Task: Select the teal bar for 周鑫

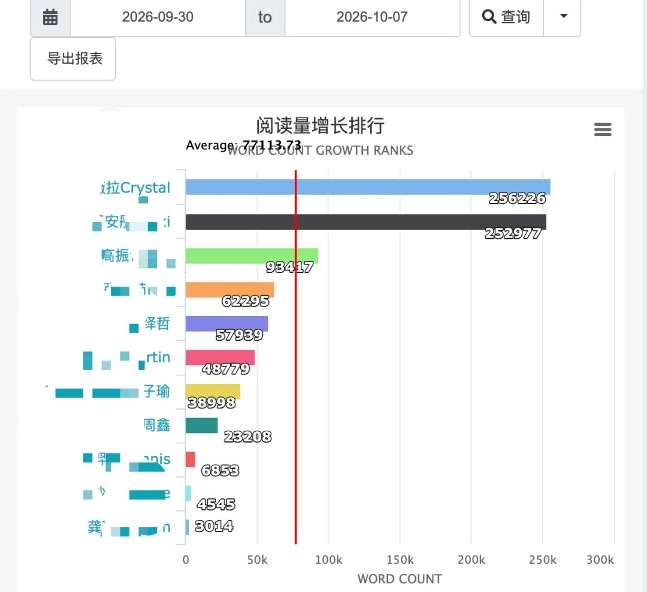Action: (201, 425)
